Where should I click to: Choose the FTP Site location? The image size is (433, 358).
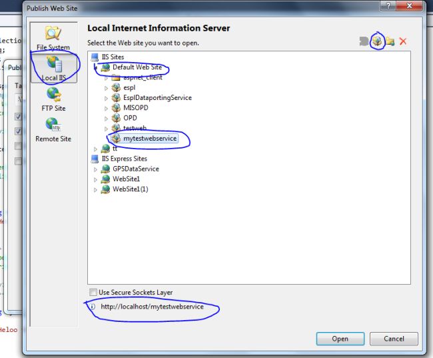click(x=53, y=99)
